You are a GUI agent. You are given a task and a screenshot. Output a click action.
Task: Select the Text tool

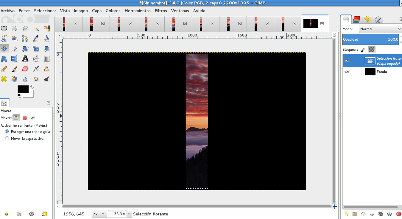pyautogui.click(x=25, y=59)
